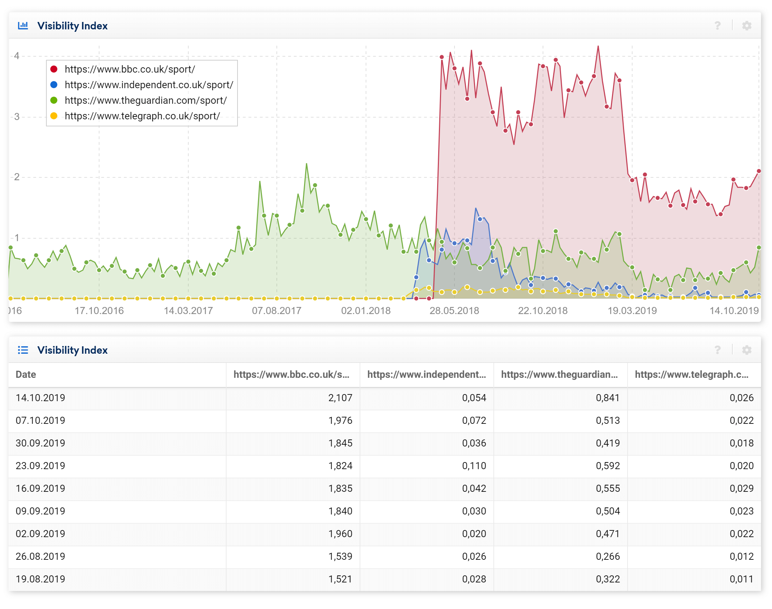The image size is (772, 609).
Task: Sort by the independent column header
Action: coord(426,374)
